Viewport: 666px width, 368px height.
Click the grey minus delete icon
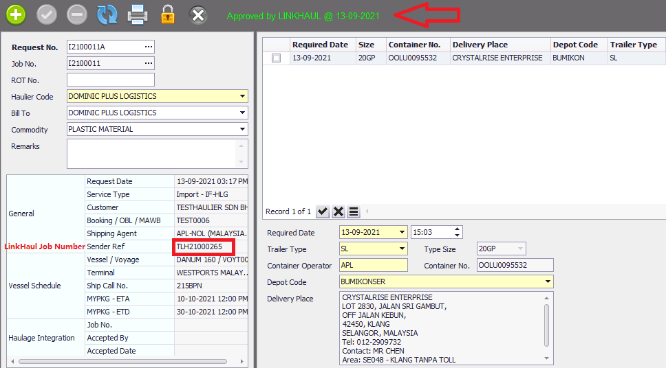77,14
